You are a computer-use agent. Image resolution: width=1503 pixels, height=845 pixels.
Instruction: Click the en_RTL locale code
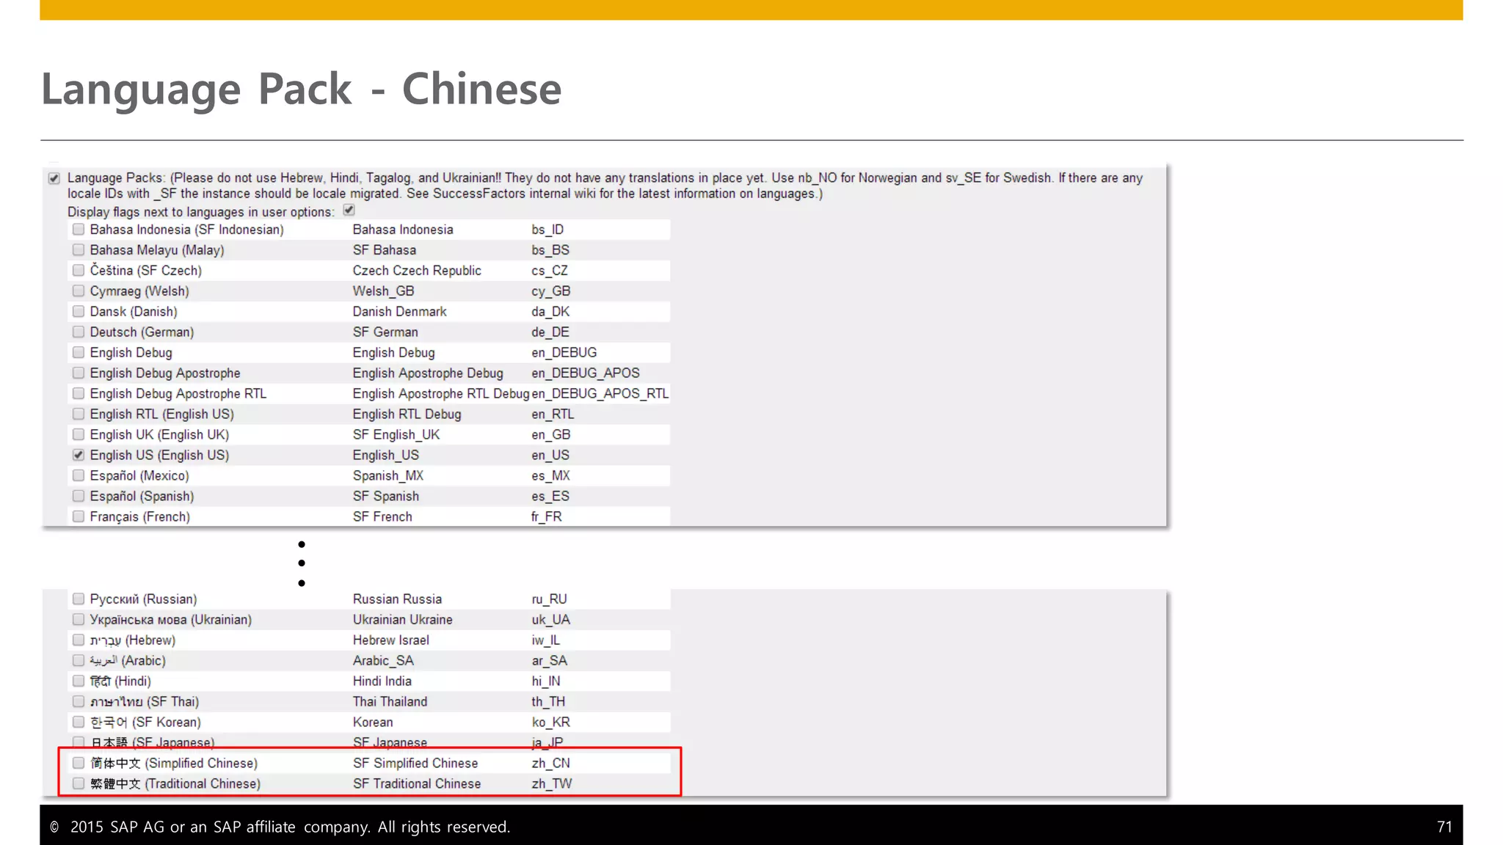click(x=553, y=415)
